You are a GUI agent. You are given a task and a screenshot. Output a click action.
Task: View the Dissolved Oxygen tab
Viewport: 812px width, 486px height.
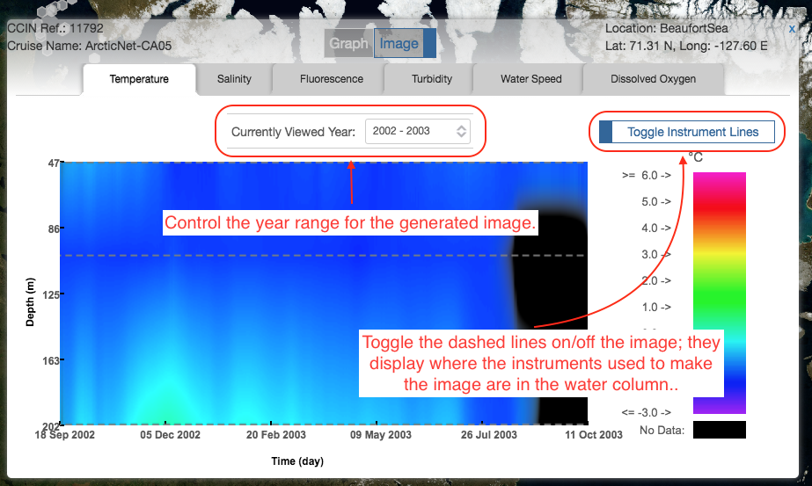(x=653, y=79)
